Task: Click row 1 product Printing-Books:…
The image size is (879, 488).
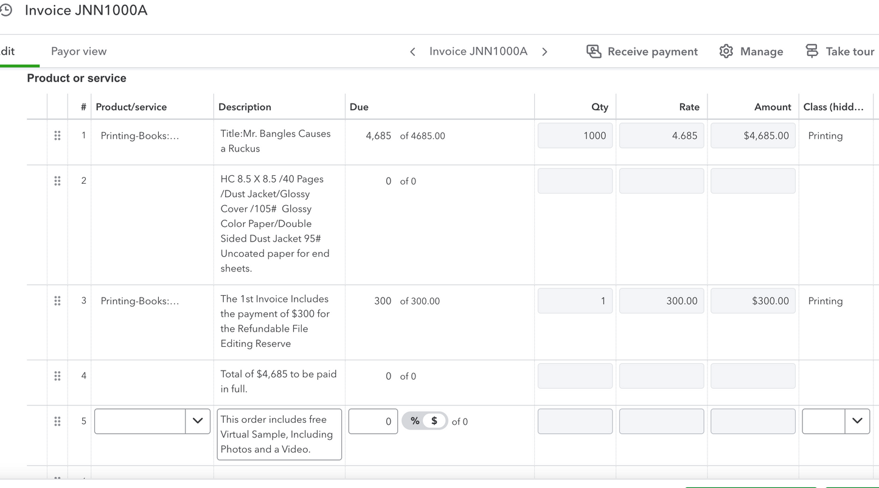Action: pos(140,136)
